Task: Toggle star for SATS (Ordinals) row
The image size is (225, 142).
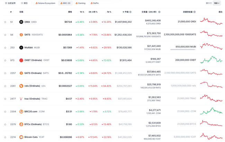Action: point(5,73)
